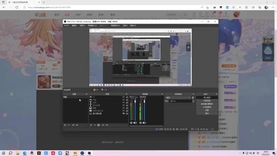Image resolution: width=277 pixels, height=156 pixels.
Task: Mute the 桌面音频 speaker icon
Action: tap(144, 123)
